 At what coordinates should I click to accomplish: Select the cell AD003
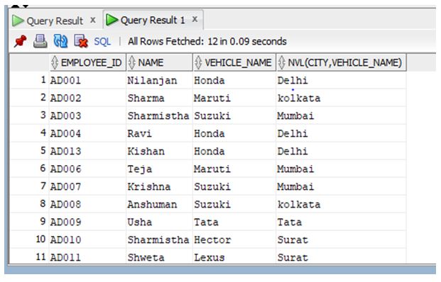coord(87,115)
